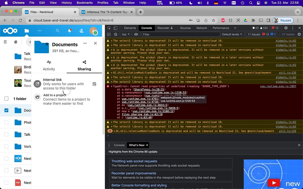Toggle the Nextcloud navigation hamburger menu
The height and width of the screenshot is (189, 303).
[x=5, y=42]
